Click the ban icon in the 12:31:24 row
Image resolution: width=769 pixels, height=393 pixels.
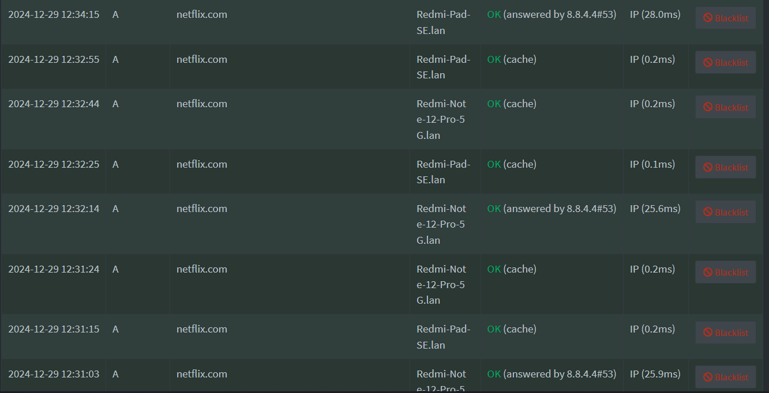click(708, 272)
